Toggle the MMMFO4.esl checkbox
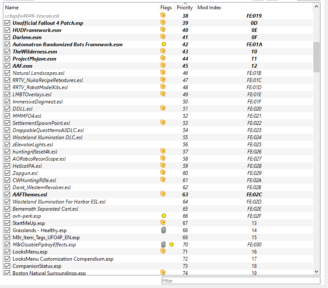This screenshot has width=328, height=288. [7, 116]
